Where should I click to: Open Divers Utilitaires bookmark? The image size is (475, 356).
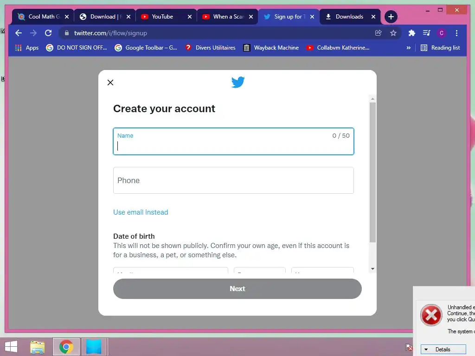click(210, 48)
